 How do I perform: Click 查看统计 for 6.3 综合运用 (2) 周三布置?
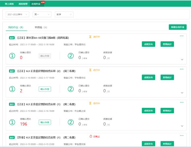point(167,77)
